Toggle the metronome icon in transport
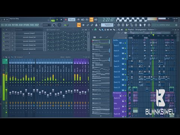Screen dimensions: 180x135 click(x=78, y=19)
